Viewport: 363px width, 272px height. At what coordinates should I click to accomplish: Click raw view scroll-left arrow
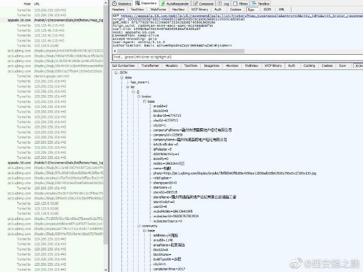[x=115, y=51]
